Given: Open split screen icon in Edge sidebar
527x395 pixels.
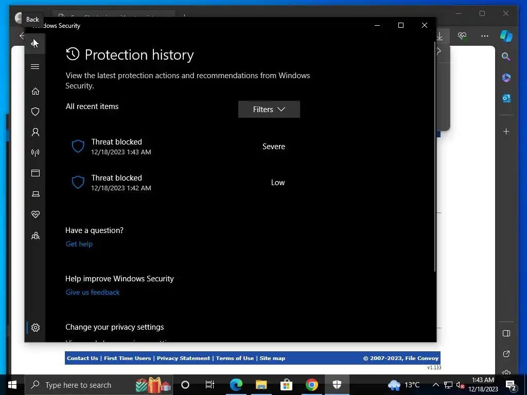Looking at the screenshot, I should [x=506, y=333].
